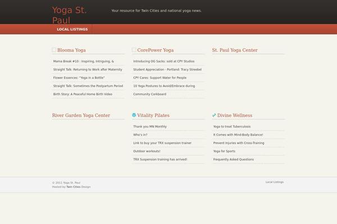Screen dimensions: 337x224
Task: Open the Local Listings nav tab
Action: coord(72,29)
